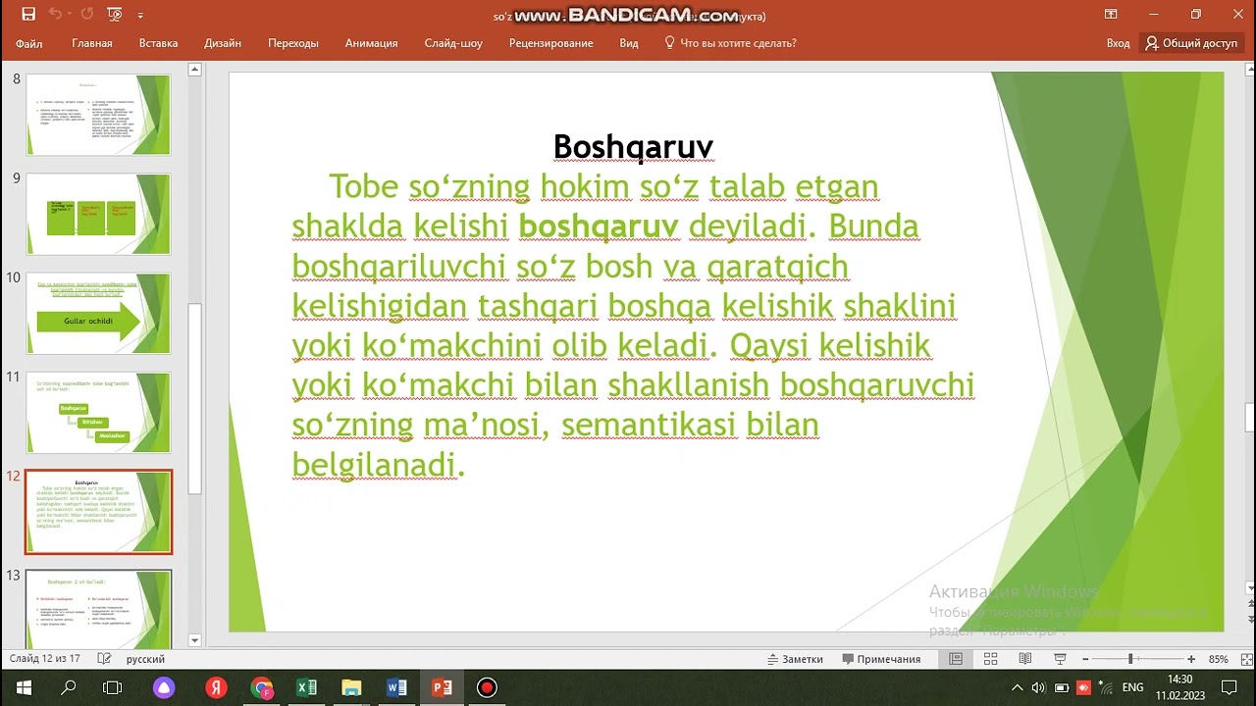Toggle the Заметки notes pane
Viewport: 1256px width, 706px height.
pos(795,659)
